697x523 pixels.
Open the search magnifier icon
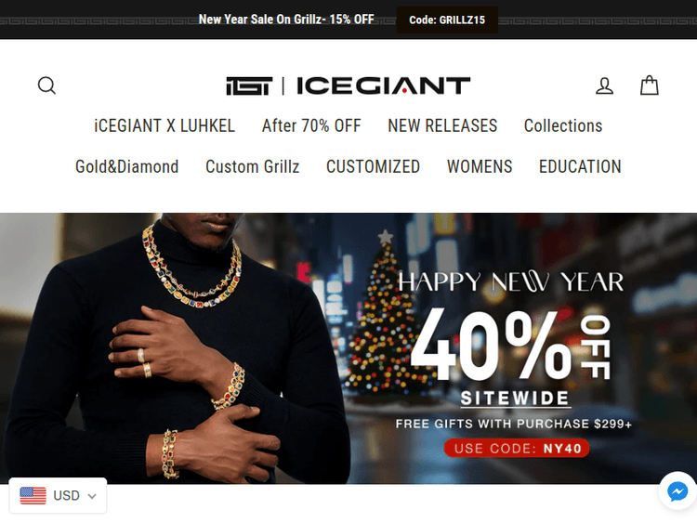(46, 85)
